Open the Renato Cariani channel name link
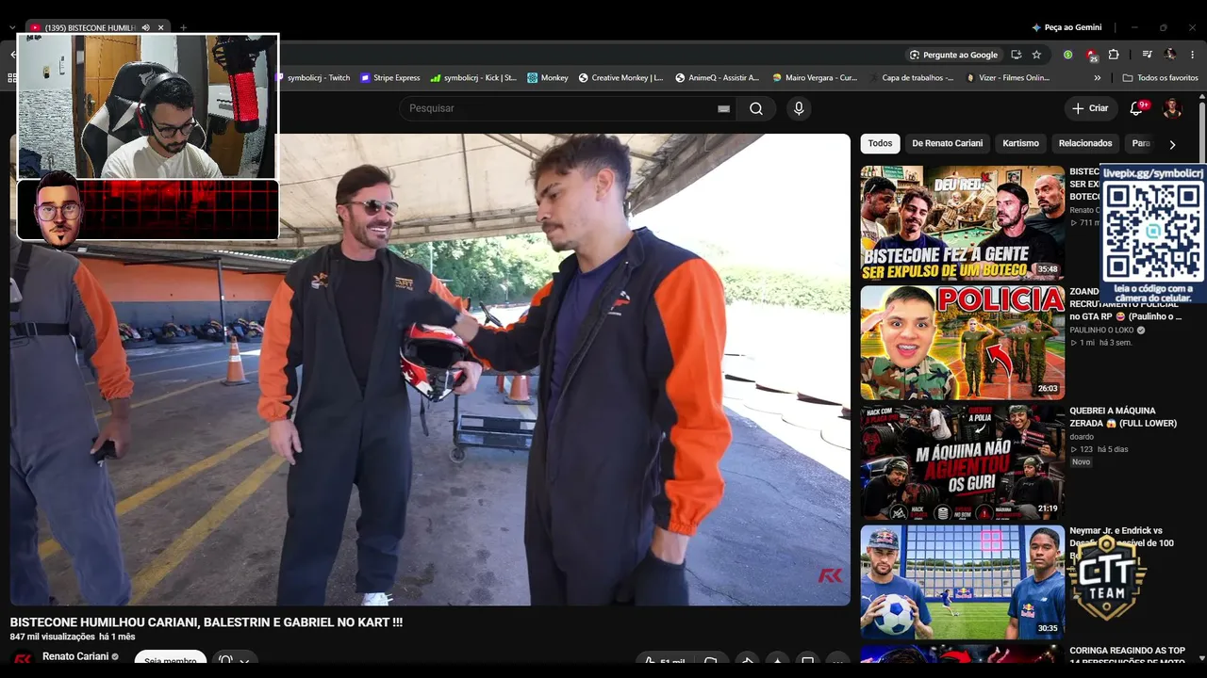 pyautogui.click(x=75, y=656)
